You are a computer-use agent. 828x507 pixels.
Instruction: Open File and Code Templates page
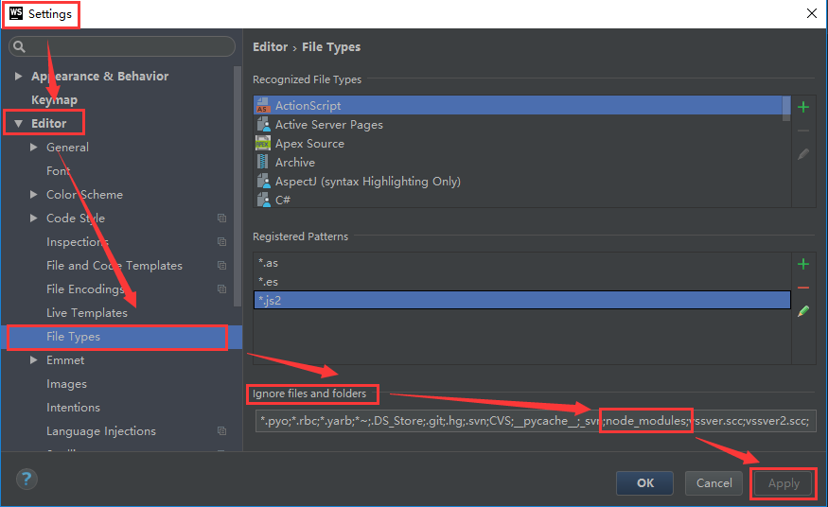point(115,266)
